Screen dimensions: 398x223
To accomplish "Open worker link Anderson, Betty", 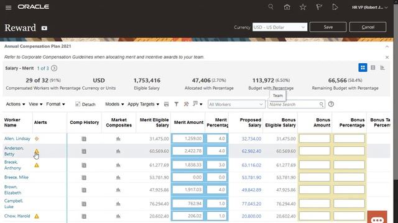I will pos(14,151).
